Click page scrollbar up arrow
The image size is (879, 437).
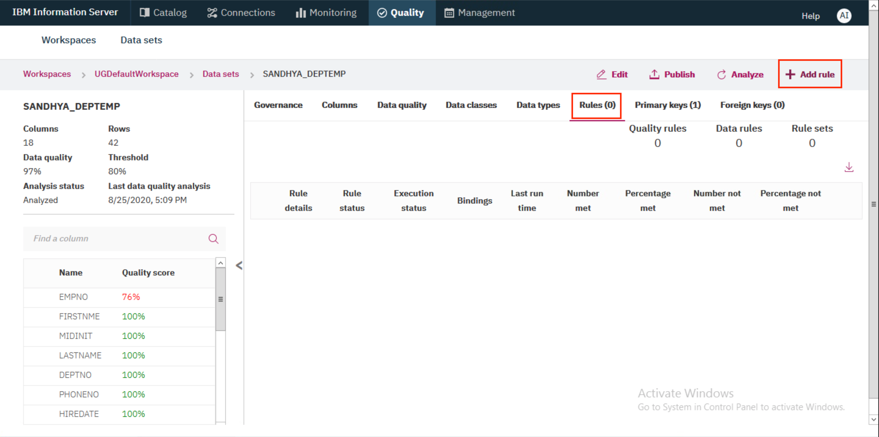pos(874,6)
